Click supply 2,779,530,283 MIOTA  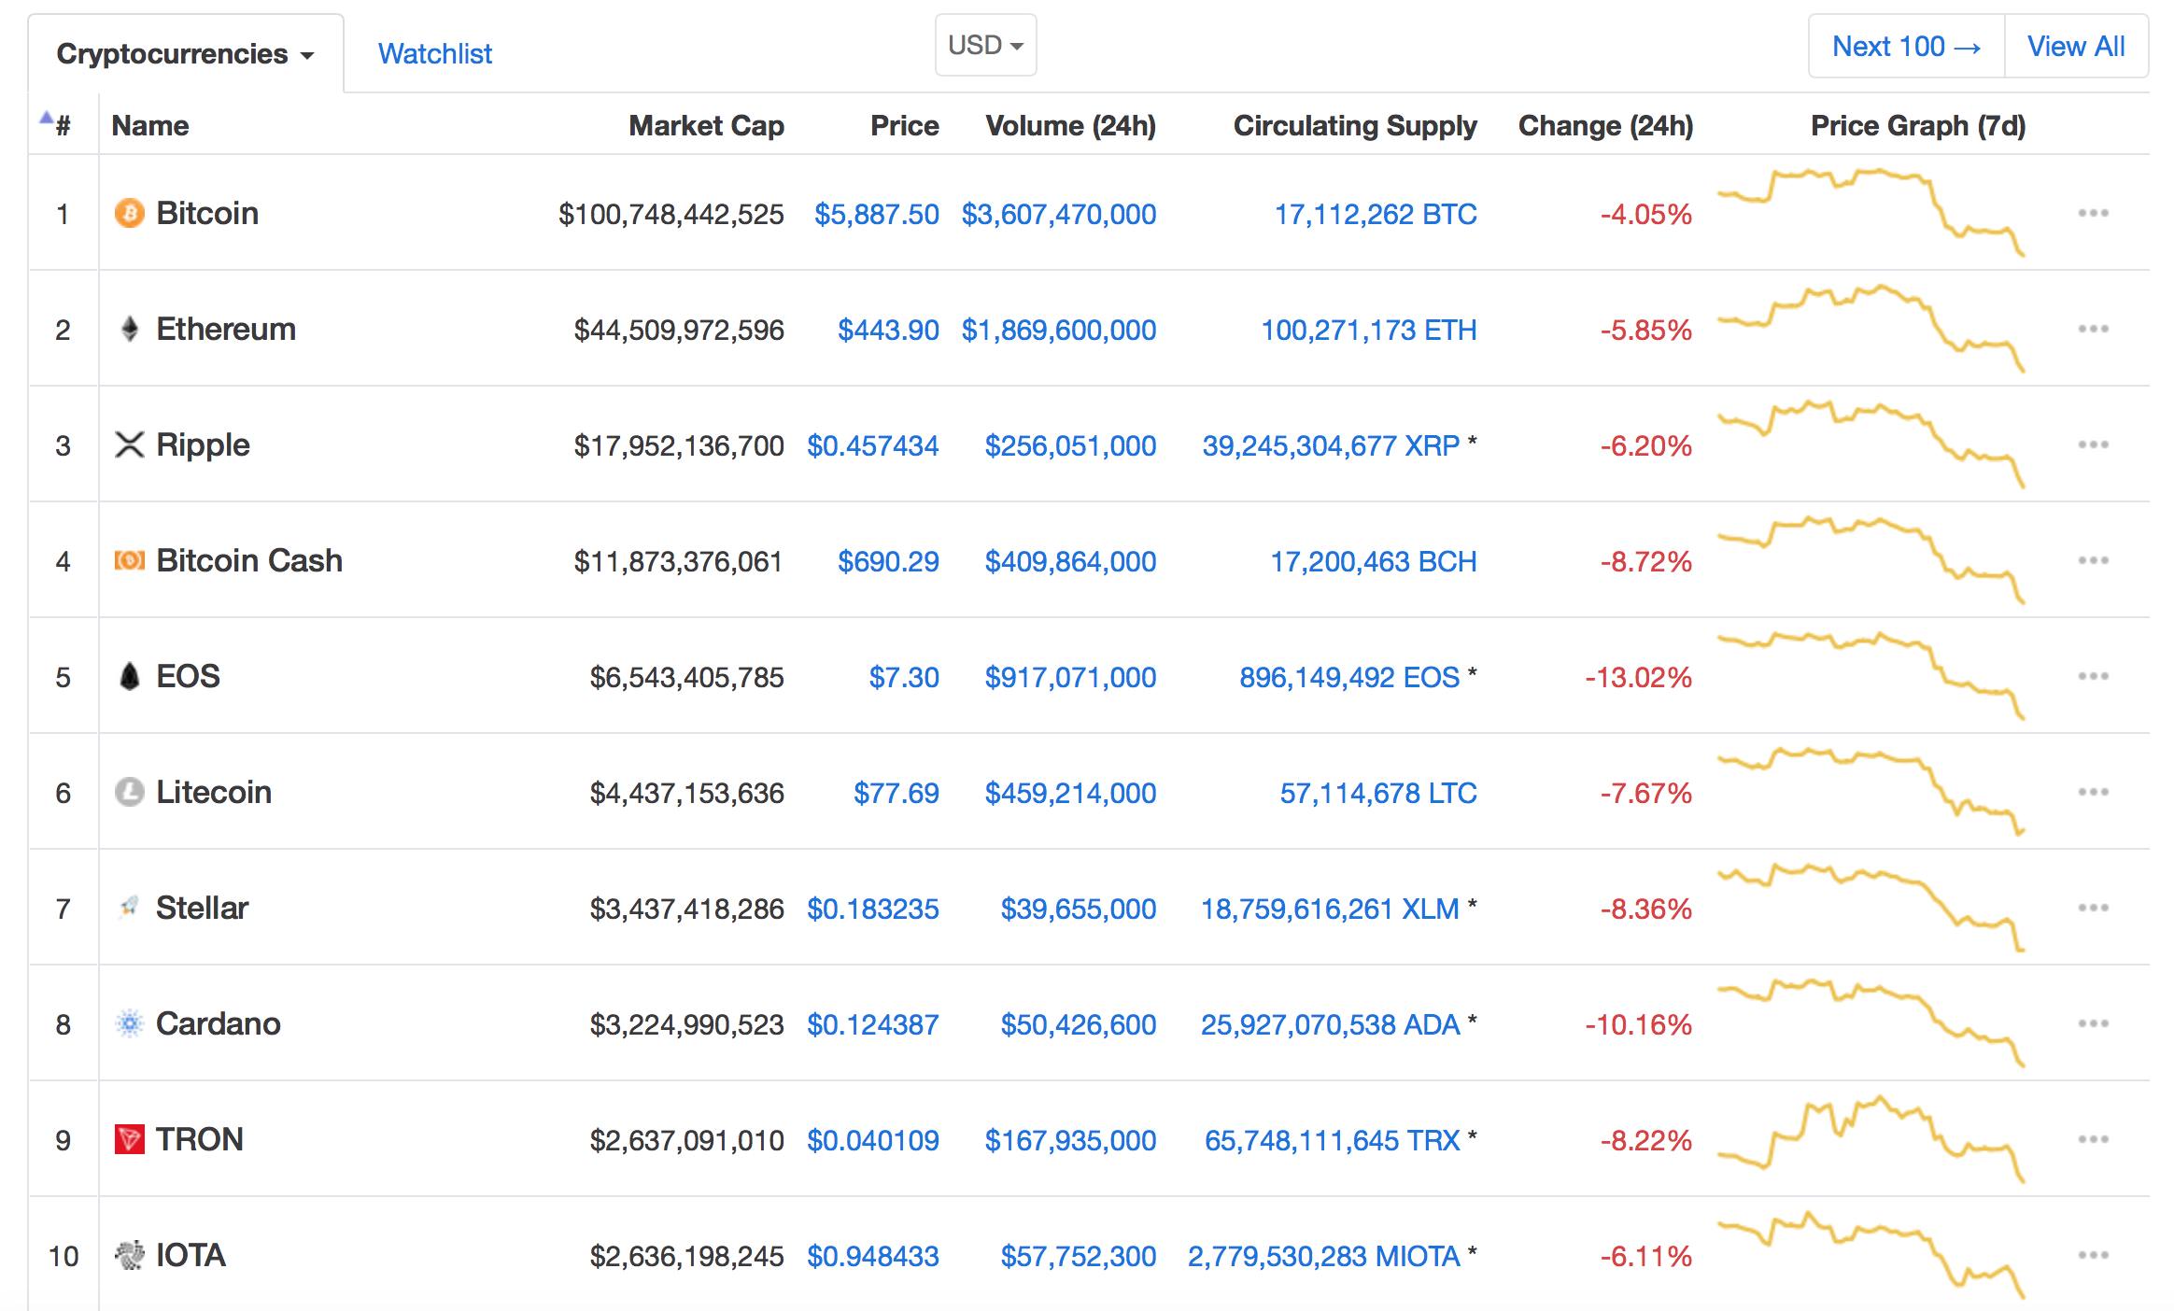[x=1323, y=1256]
